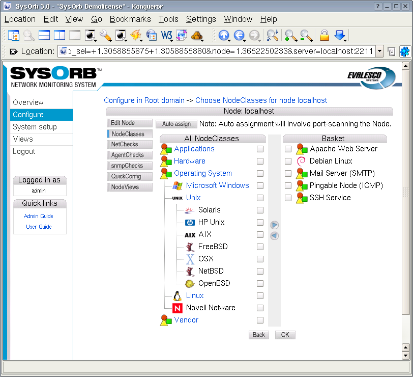Tick the Debian Linux basket checkbox
Screen dimensions: 413x377
coord(288,161)
